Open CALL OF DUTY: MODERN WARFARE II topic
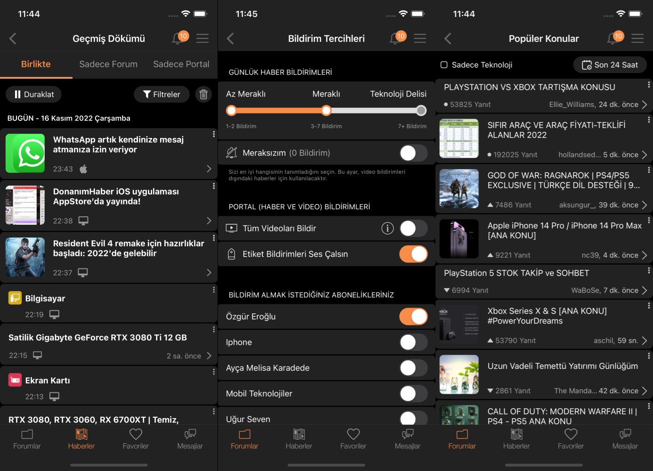Viewport: 653px width, 471px height. click(544, 413)
